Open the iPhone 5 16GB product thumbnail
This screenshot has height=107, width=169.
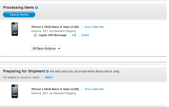(x=15, y=29)
